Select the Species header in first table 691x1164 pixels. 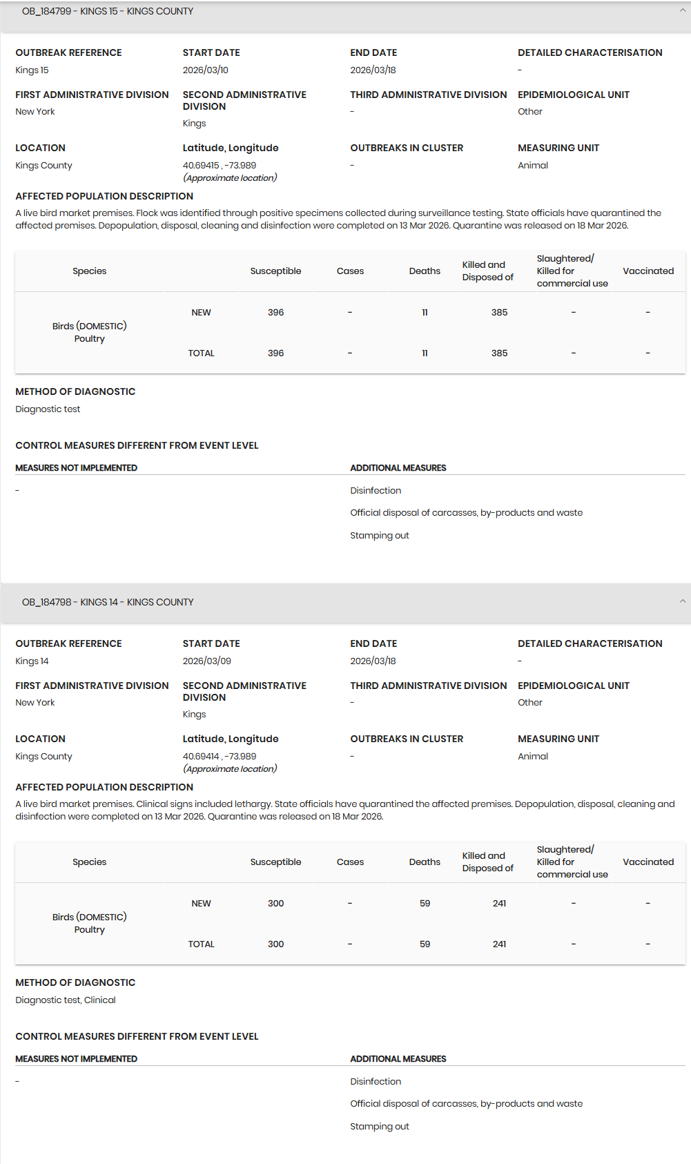click(x=90, y=271)
